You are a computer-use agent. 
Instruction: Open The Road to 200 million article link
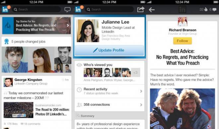(x=52, y=112)
